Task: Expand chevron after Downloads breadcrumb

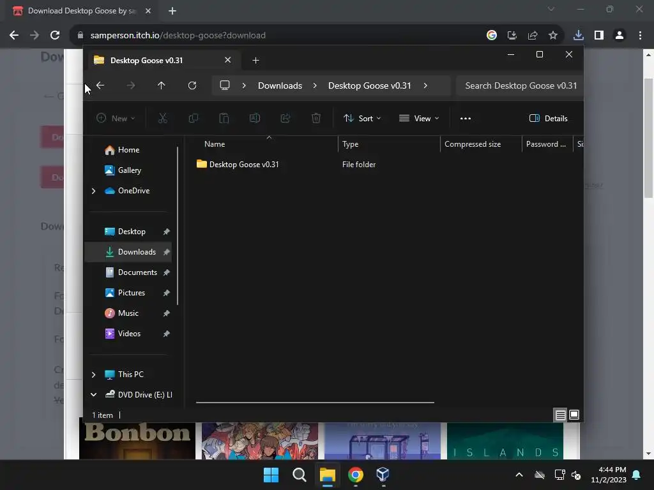Action: pos(315,85)
